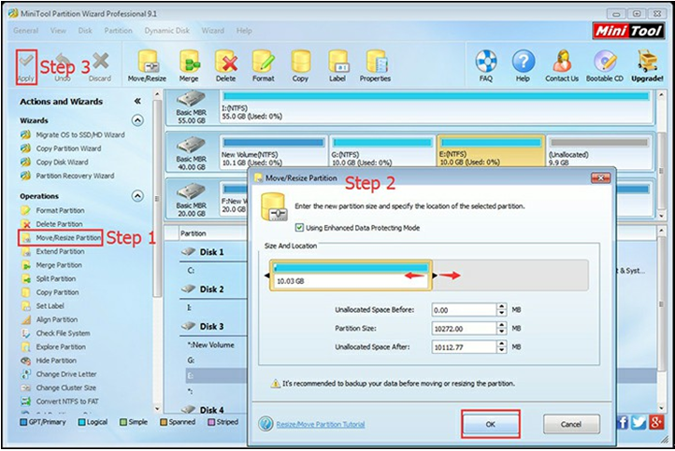The width and height of the screenshot is (675, 451).
Task: Select the Move/Resize toolbar icon
Action: click(x=147, y=62)
